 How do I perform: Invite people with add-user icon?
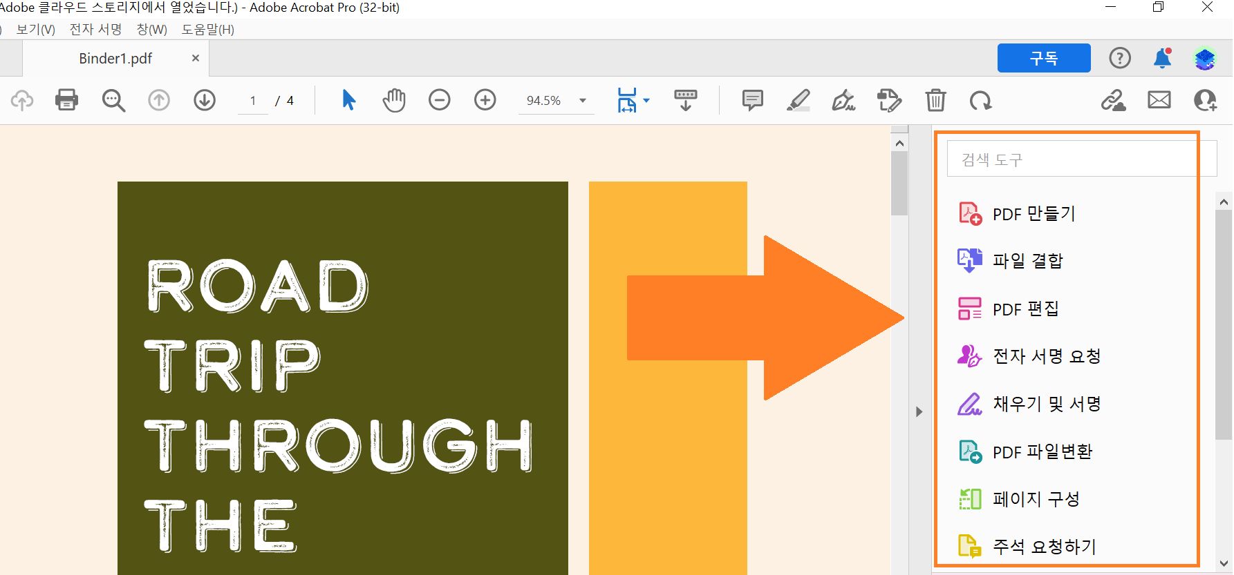(1206, 101)
